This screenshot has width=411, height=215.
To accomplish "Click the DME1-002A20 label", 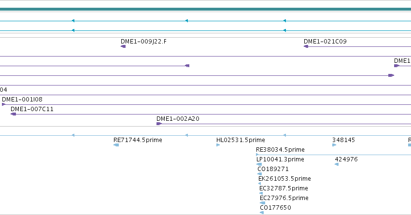I will 178,119.
